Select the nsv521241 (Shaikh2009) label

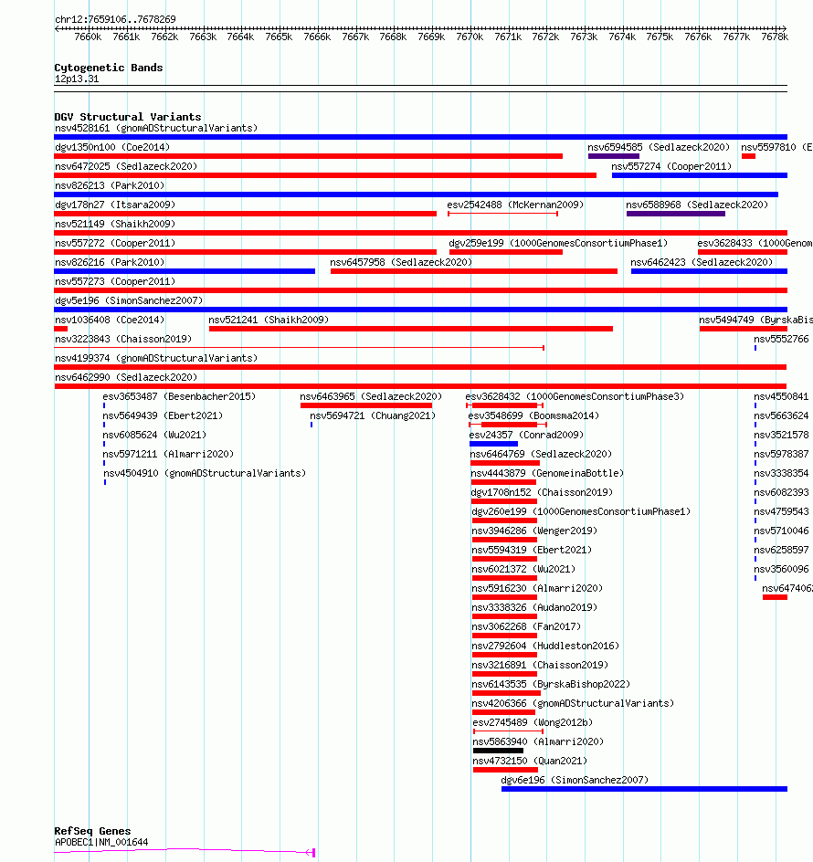(x=269, y=320)
